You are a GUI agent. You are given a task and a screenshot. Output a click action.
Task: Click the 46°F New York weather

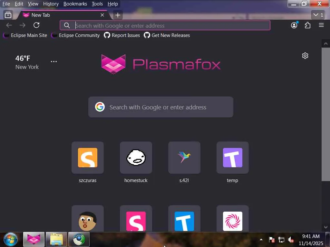click(x=27, y=62)
